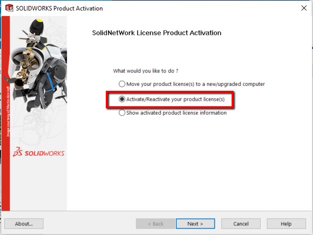Click the What would you like to do ? prompt
Image resolution: width=313 pixels, height=235 pixels.
pos(146,71)
